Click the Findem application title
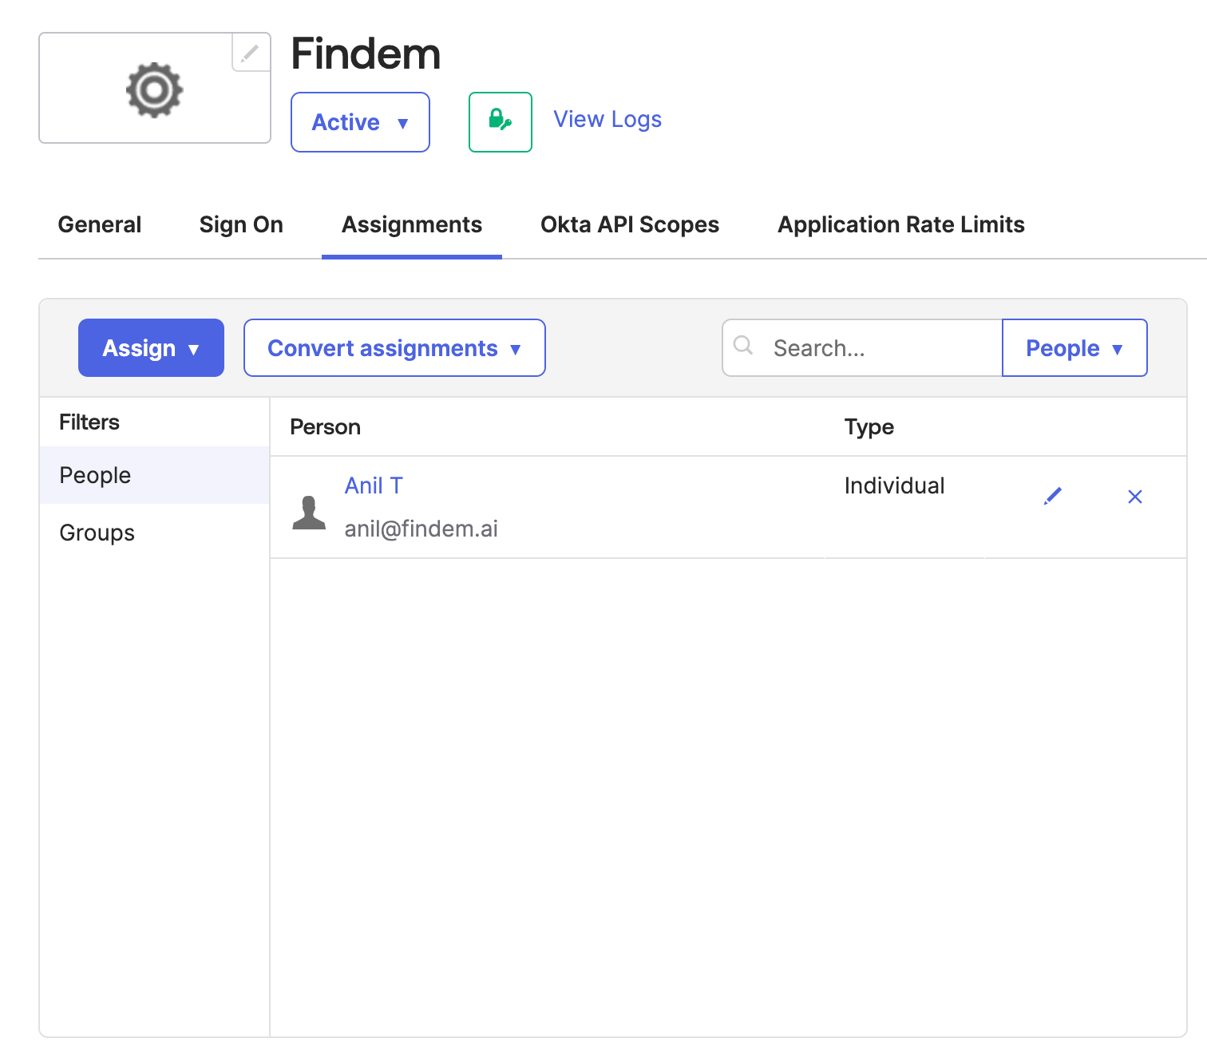 point(366,54)
